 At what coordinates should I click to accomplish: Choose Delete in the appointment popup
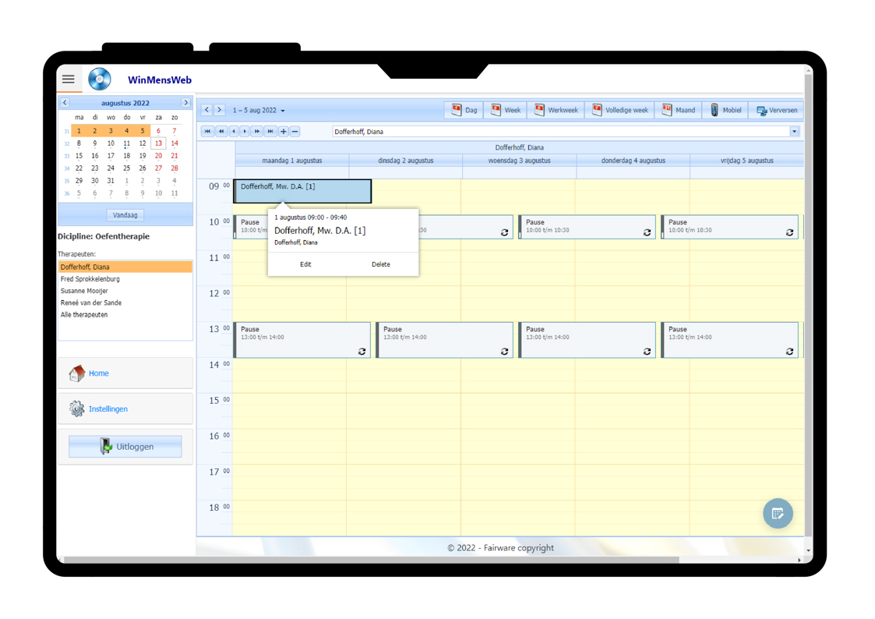(380, 264)
